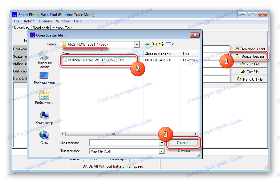The image size is (280, 182).
Task: Close the Open Scatter file dialog
Action: (195, 35)
